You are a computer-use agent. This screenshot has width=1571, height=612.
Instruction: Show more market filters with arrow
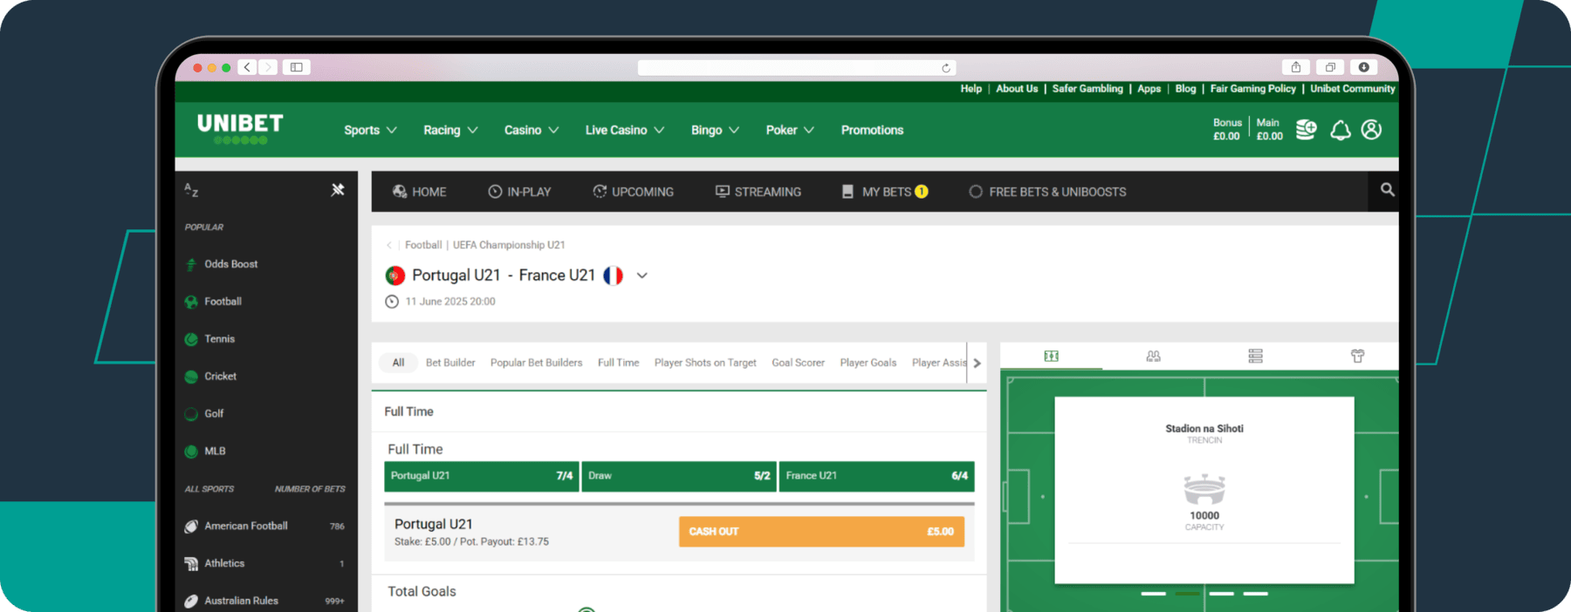[x=978, y=363]
